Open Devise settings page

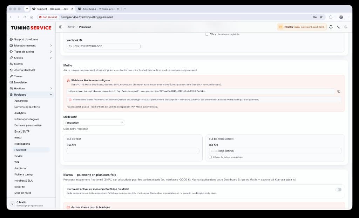coord(19,156)
